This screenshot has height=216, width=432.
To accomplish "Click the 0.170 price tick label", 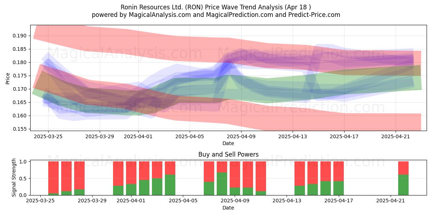I will [20, 89].
